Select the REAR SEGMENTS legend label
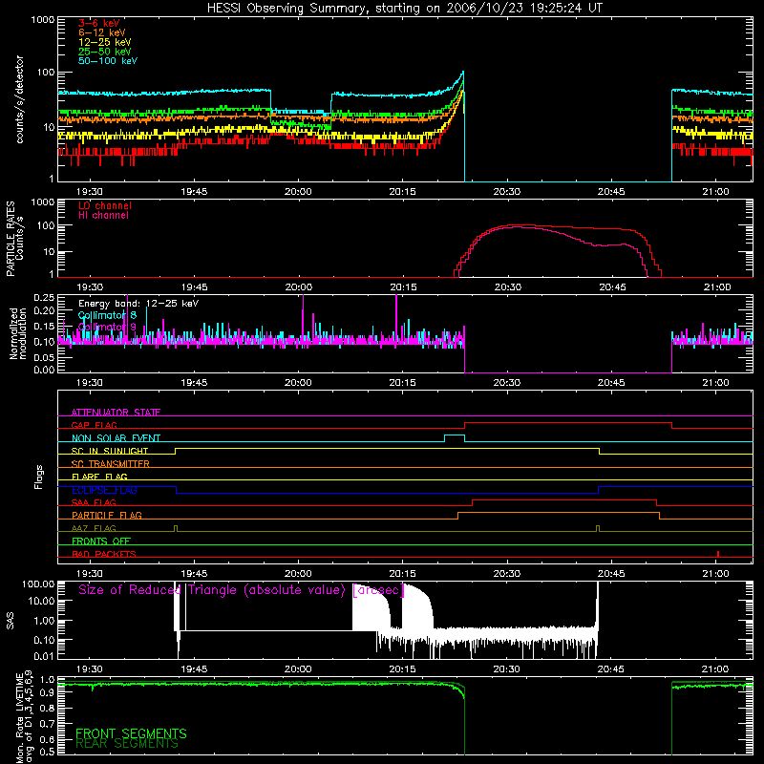The width and height of the screenshot is (764, 764). click(127, 744)
